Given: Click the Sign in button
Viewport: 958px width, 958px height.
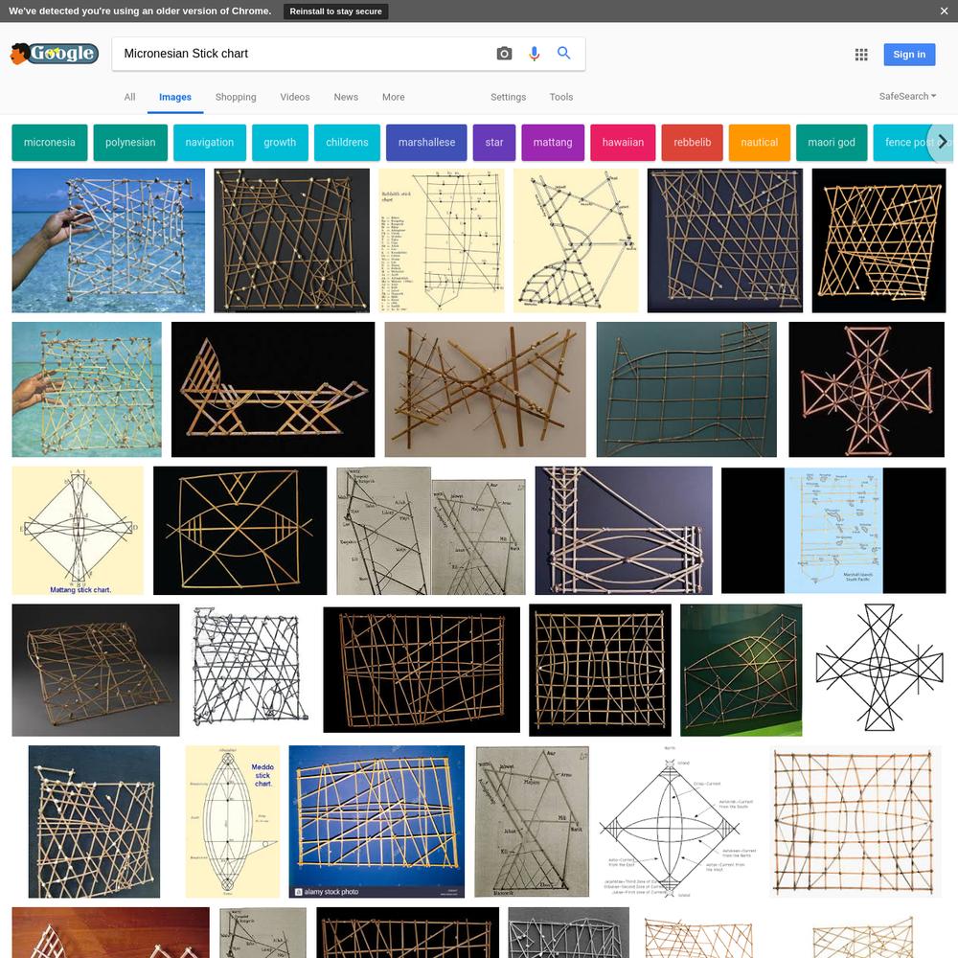Looking at the screenshot, I should 909,55.
